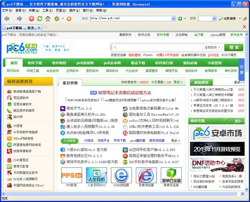Click the browser Forward arrow button
The height and width of the screenshot is (202, 250).
(20, 19)
